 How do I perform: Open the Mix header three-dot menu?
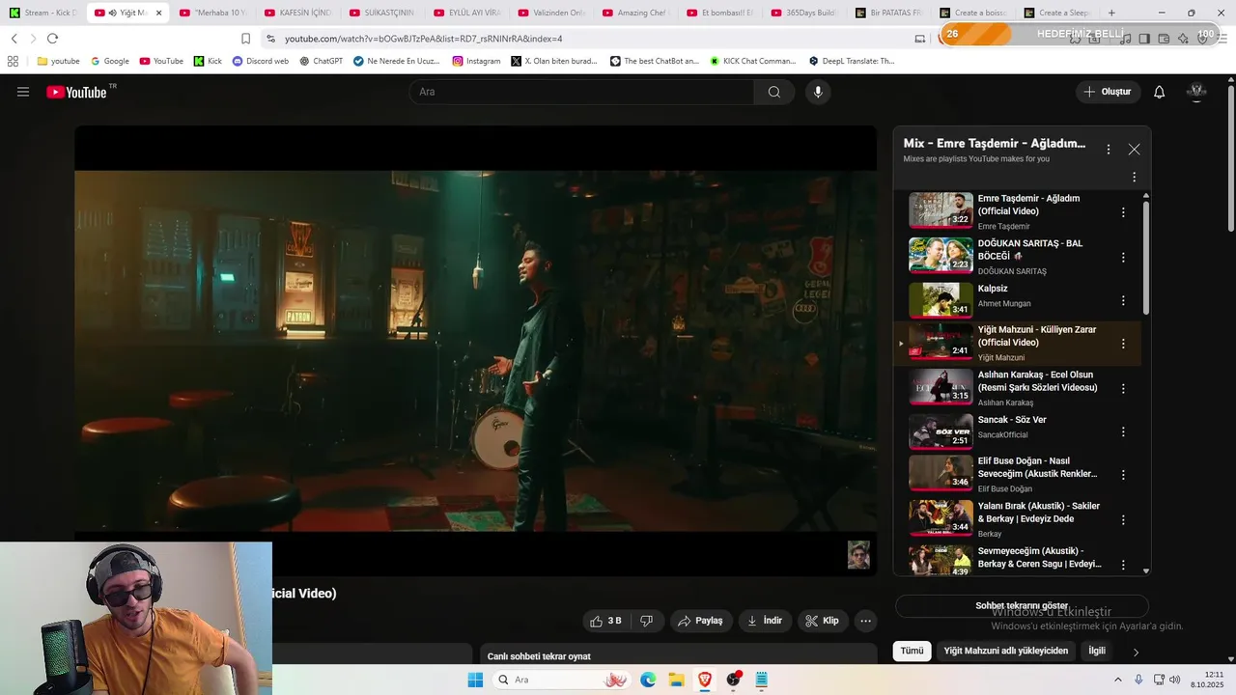[x=1109, y=150]
